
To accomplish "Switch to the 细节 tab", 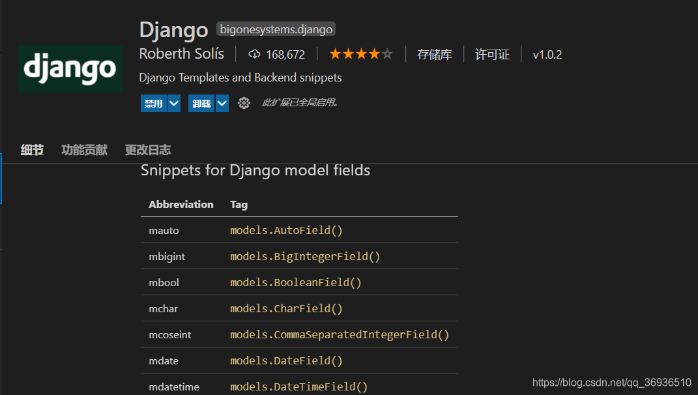I will pos(32,150).
